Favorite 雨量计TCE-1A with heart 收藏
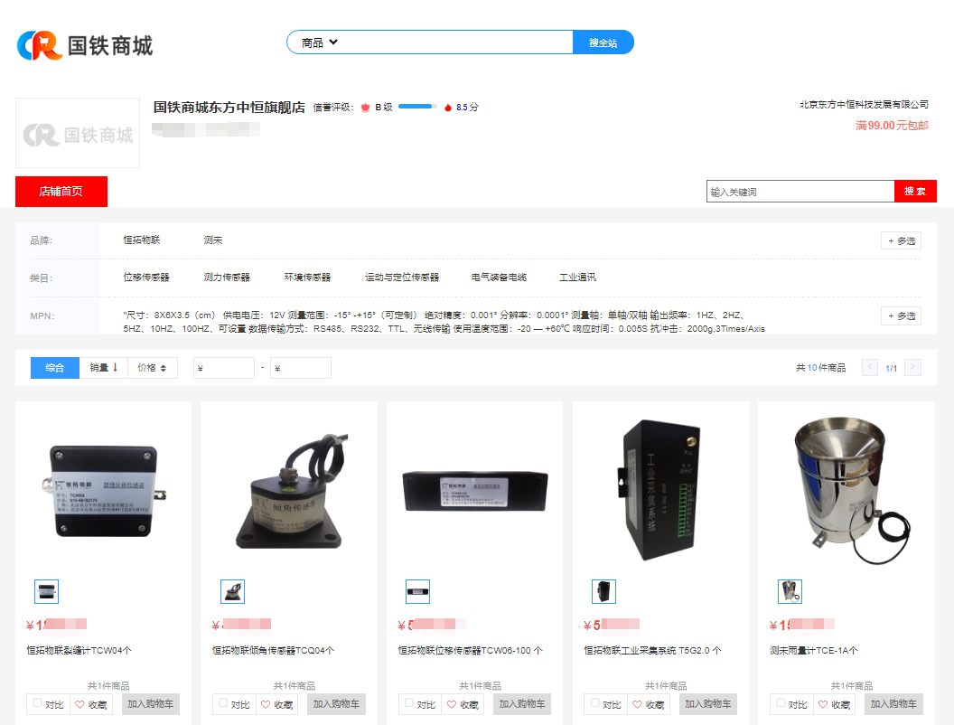The image size is (954, 725). [x=835, y=704]
